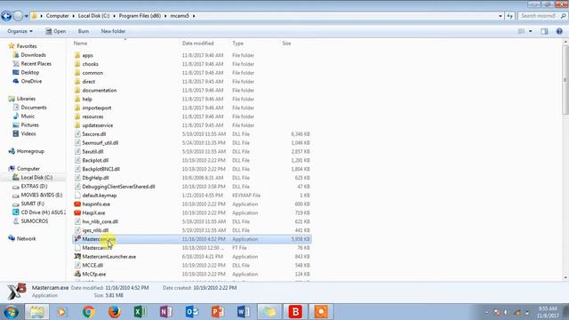The height and width of the screenshot is (320, 569).
Task: Click Program Files (x86) in the breadcrumb
Action: point(140,16)
